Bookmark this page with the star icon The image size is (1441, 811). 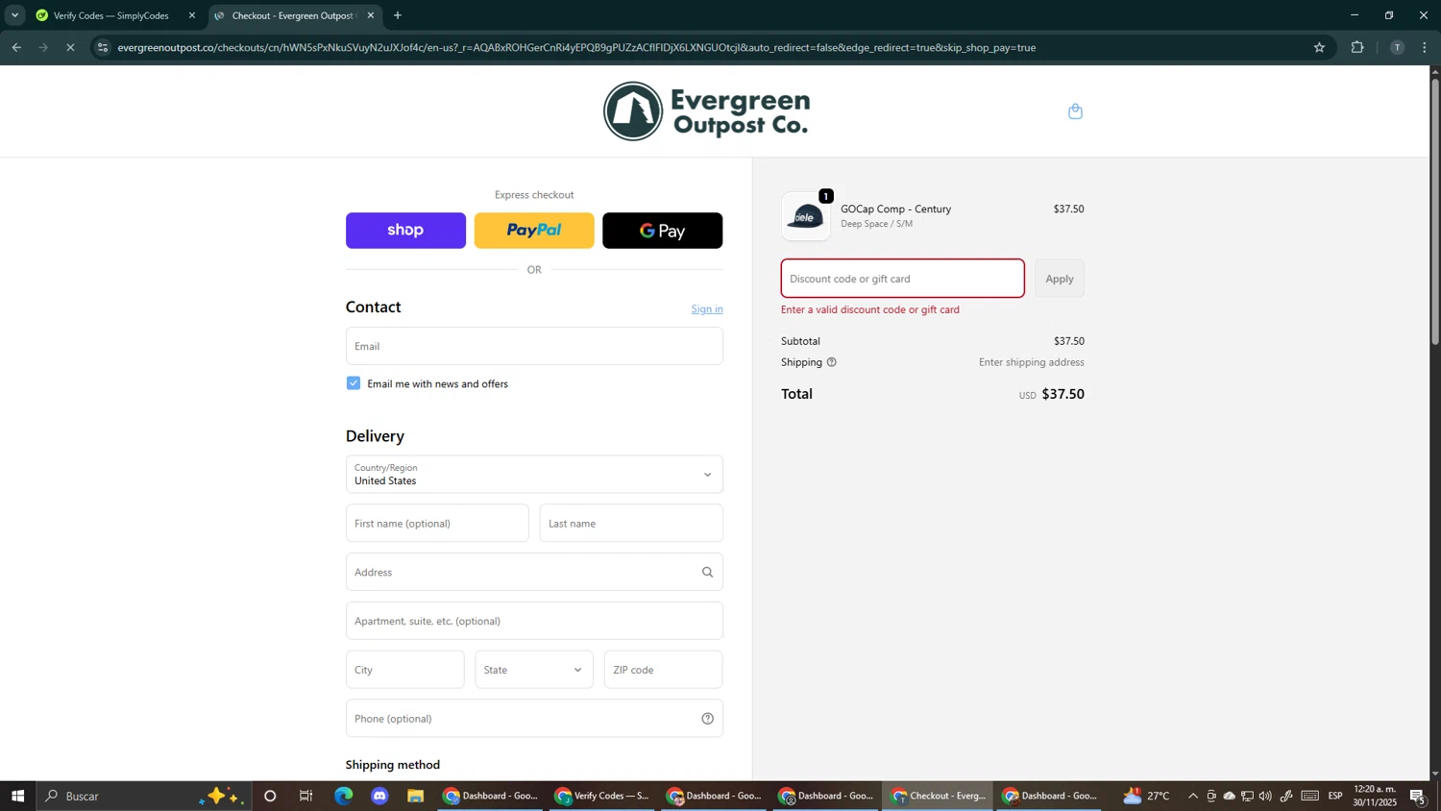tap(1319, 47)
